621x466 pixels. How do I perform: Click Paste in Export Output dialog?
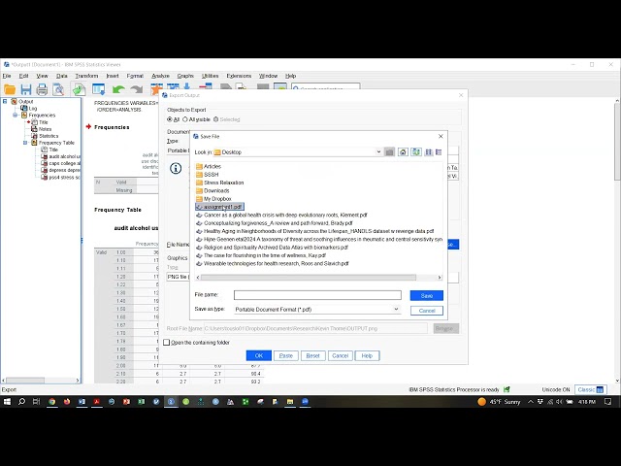tap(286, 356)
